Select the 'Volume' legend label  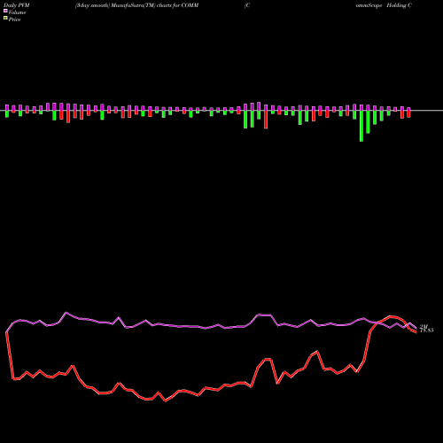(17, 12)
